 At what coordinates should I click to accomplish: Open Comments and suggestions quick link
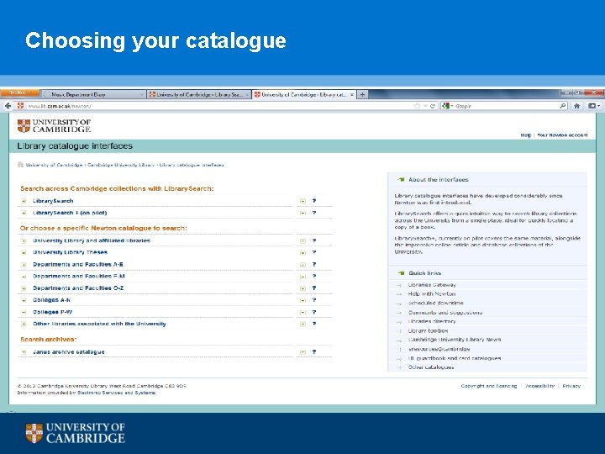click(x=445, y=312)
